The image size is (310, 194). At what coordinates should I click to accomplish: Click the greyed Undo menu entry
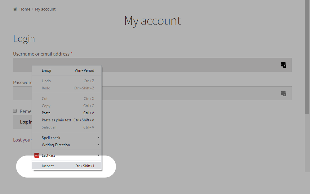point(67,81)
